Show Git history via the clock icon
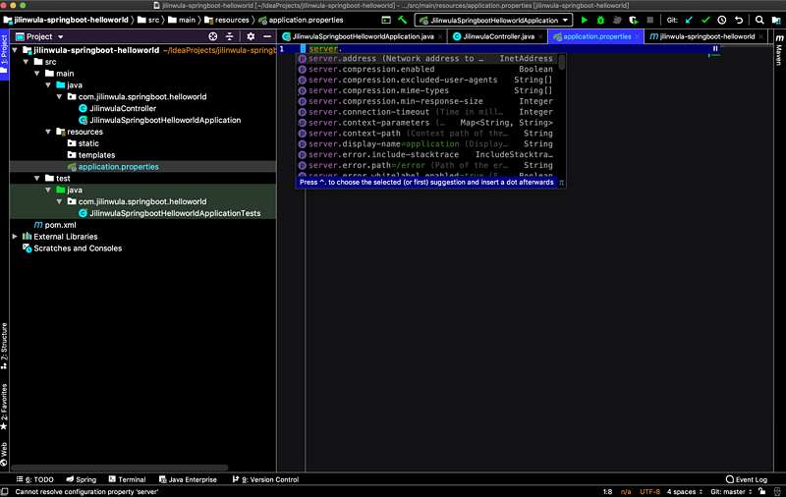This screenshot has height=497, width=786. (722, 20)
